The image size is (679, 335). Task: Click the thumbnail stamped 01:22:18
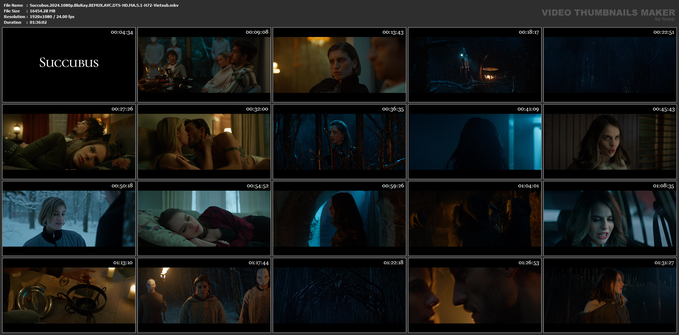[339, 295]
